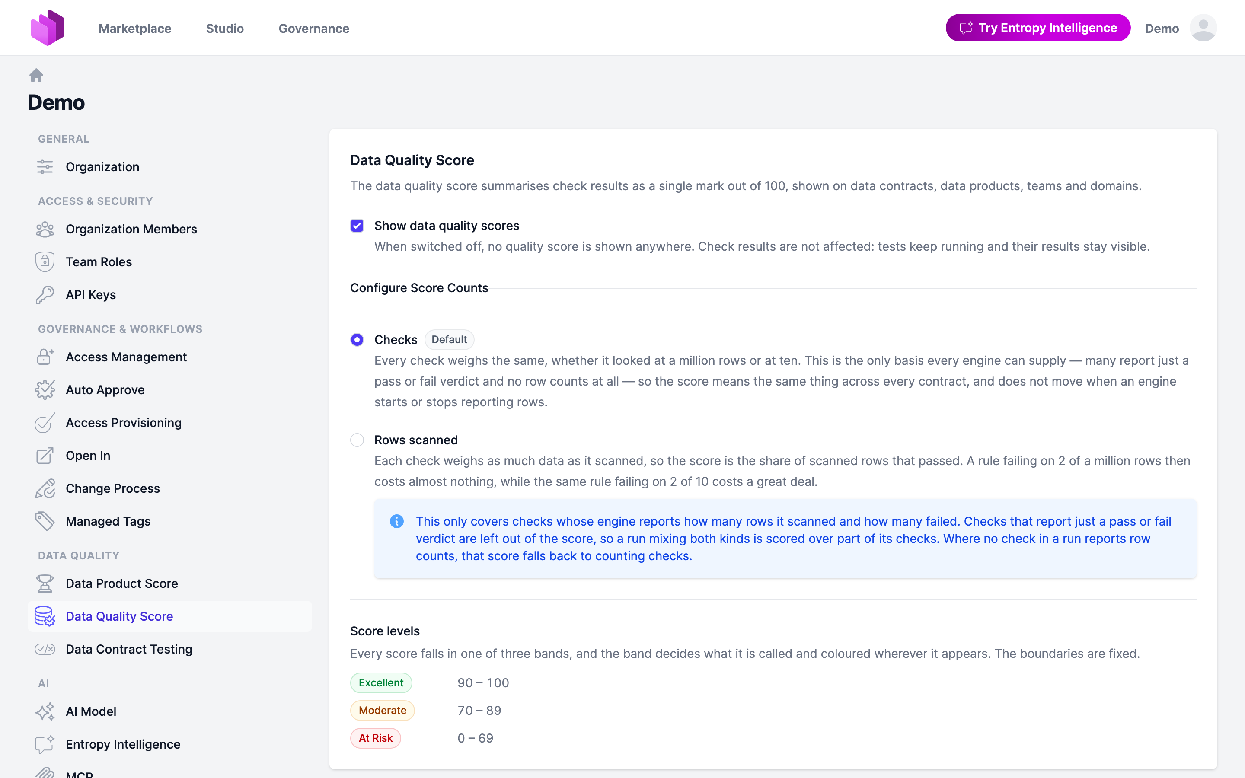Click the Change Process pen icon
Image resolution: width=1245 pixels, height=778 pixels.
coord(45,489)
